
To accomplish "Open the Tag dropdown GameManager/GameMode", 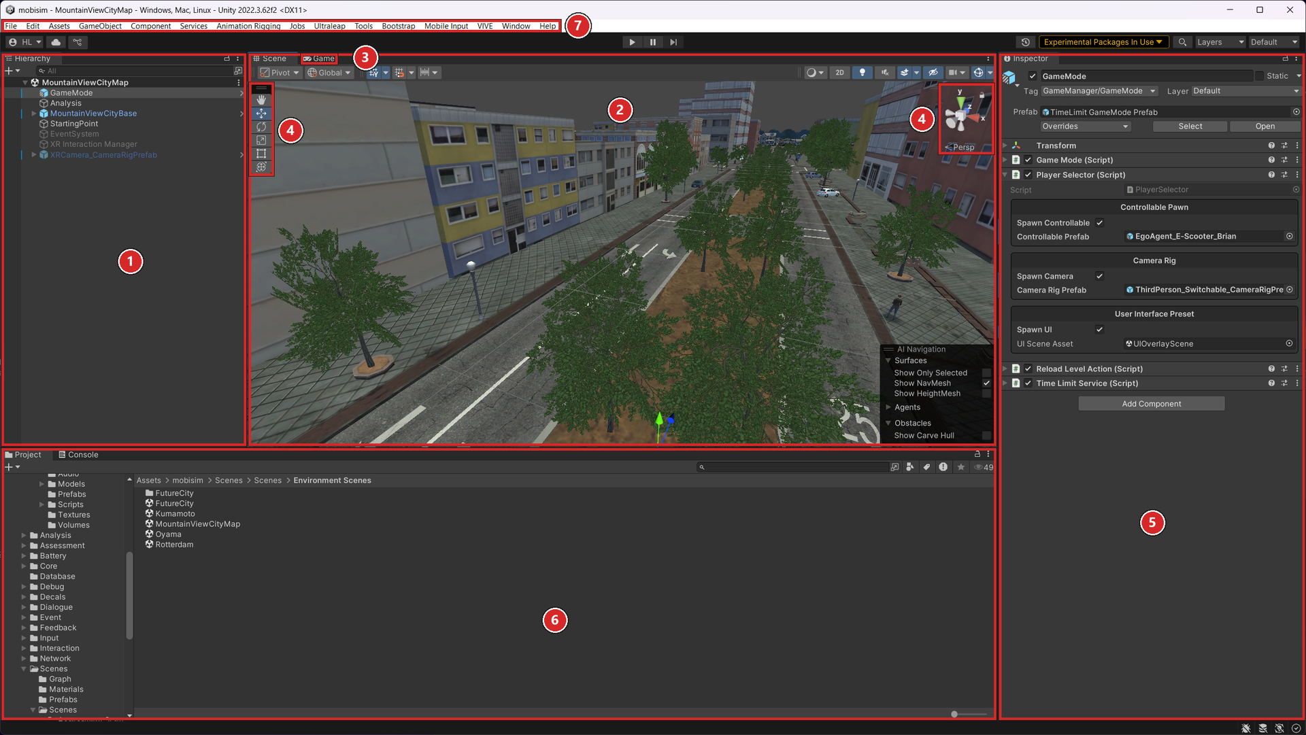I will click(x=1099, y=91).
